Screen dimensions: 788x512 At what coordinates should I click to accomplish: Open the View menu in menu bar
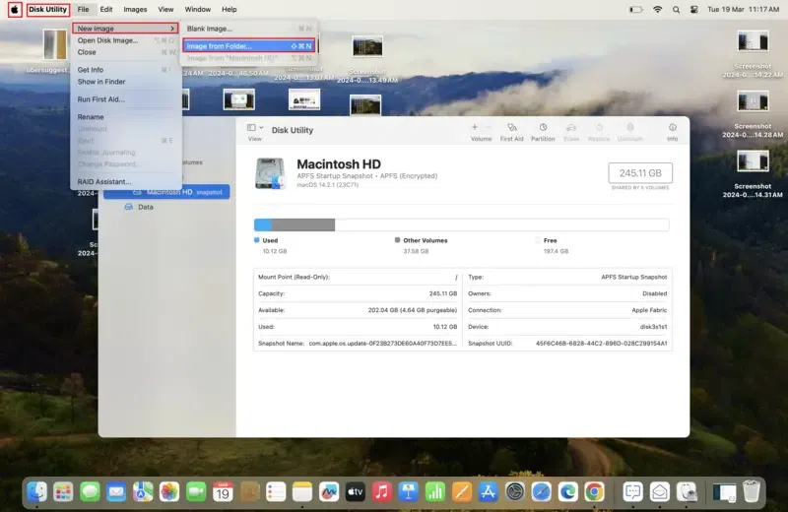click(x=165, y=10)
